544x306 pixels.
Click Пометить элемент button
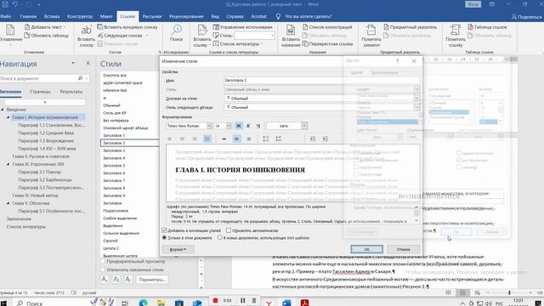tap(371, 36)
